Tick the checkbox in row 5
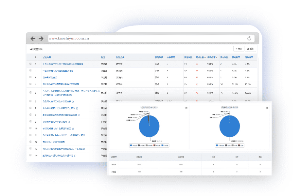Image resolution: width=301 pixels, height=196 pixels. [30, 92]
